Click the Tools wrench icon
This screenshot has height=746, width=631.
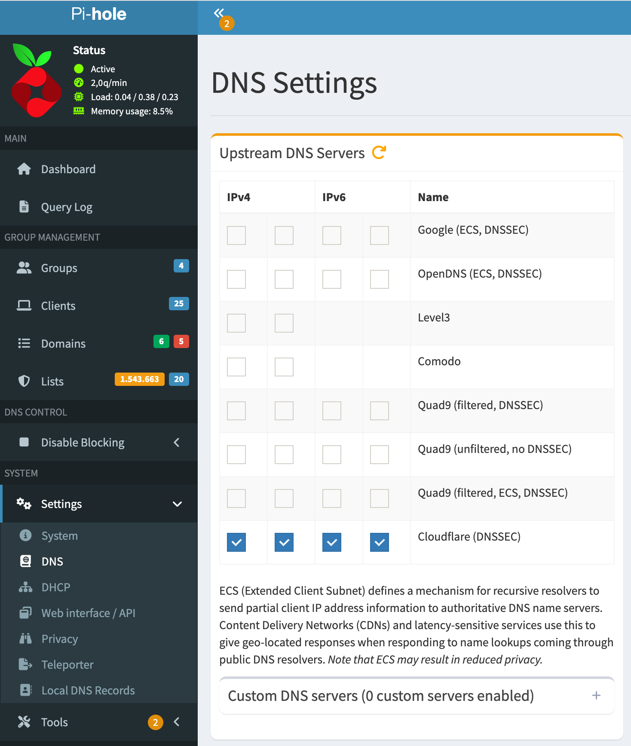(x=24, y=722)
